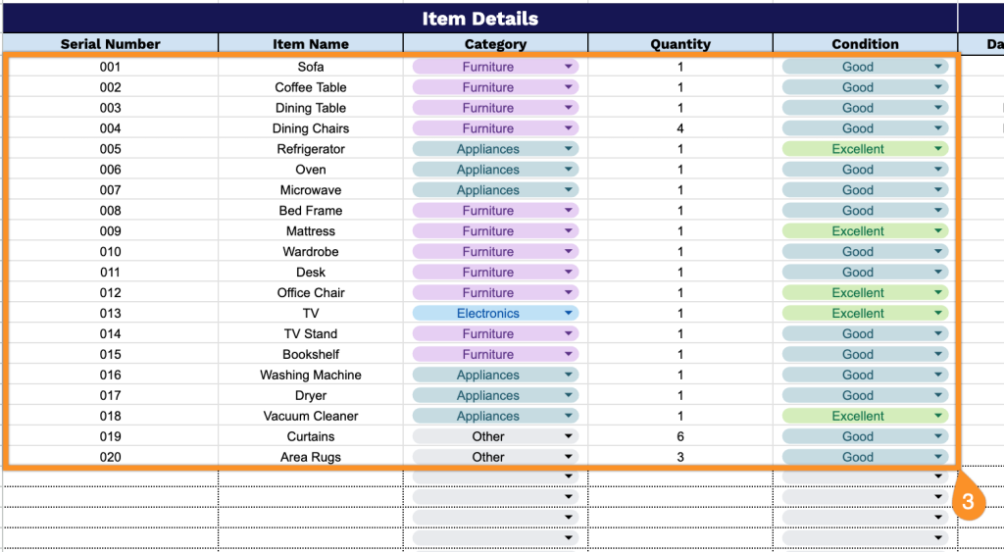Open the Condition dropdown for Area Rugs
This screenshot has height=552, width=1004.
pyautogui.click(x=938, y=458)
